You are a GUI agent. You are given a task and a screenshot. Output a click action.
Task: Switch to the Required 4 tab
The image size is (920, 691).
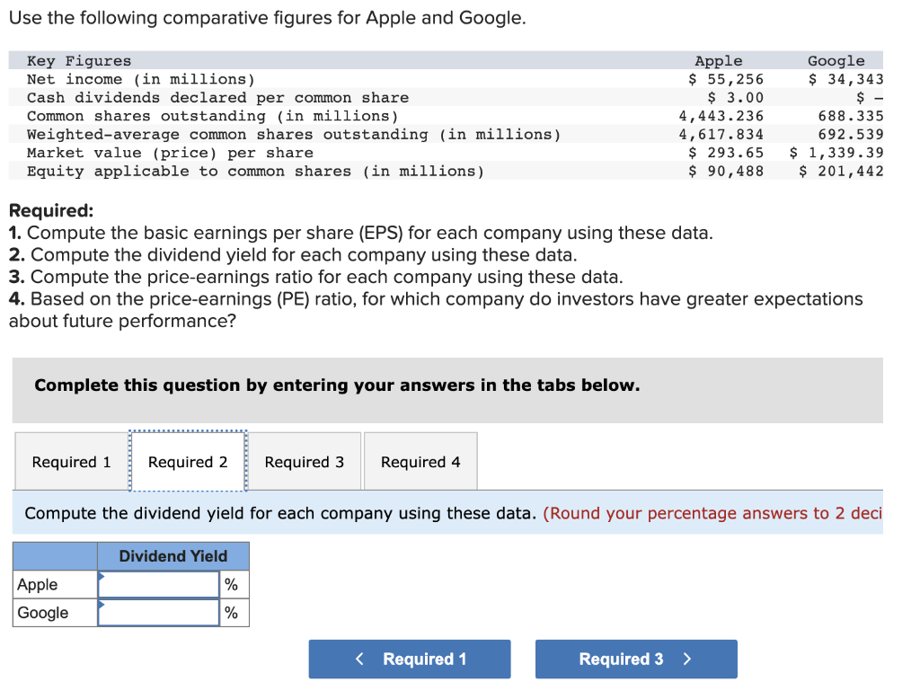coord(420,461)
